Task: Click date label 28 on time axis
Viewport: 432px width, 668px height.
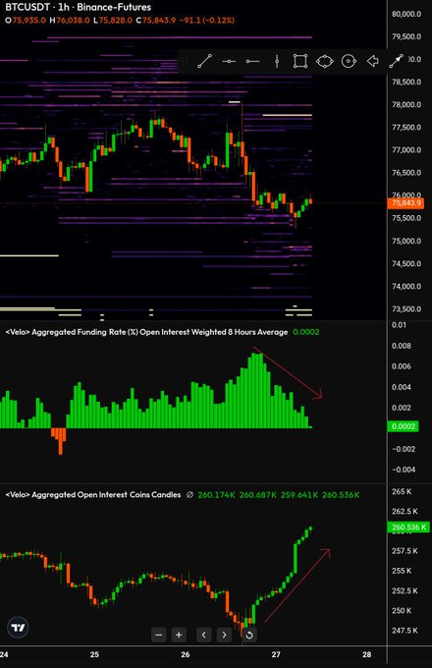Action: point(367,654)
